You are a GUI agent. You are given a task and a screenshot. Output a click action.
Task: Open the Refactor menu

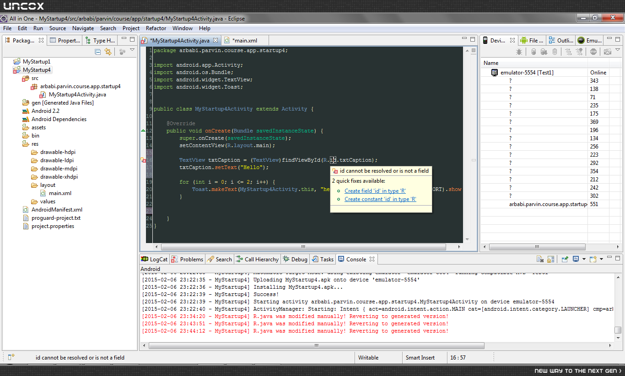coord(156,28)
